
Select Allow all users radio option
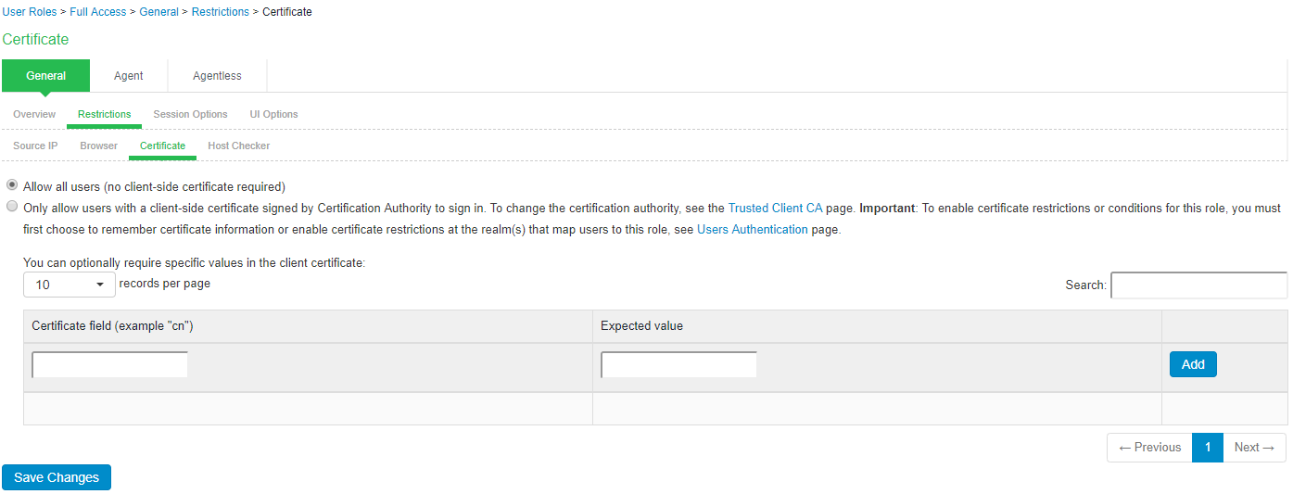tap(12, 185)
